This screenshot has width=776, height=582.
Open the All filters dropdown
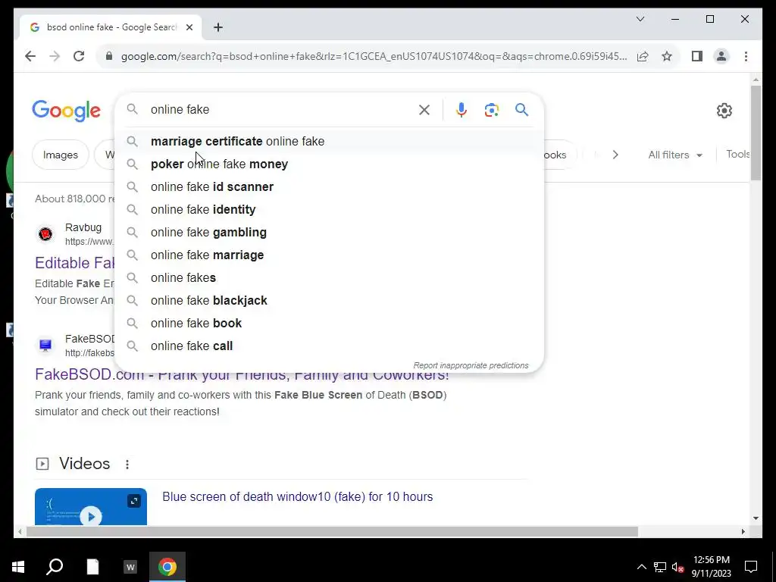pyautogui.click(x=675, y=155)
